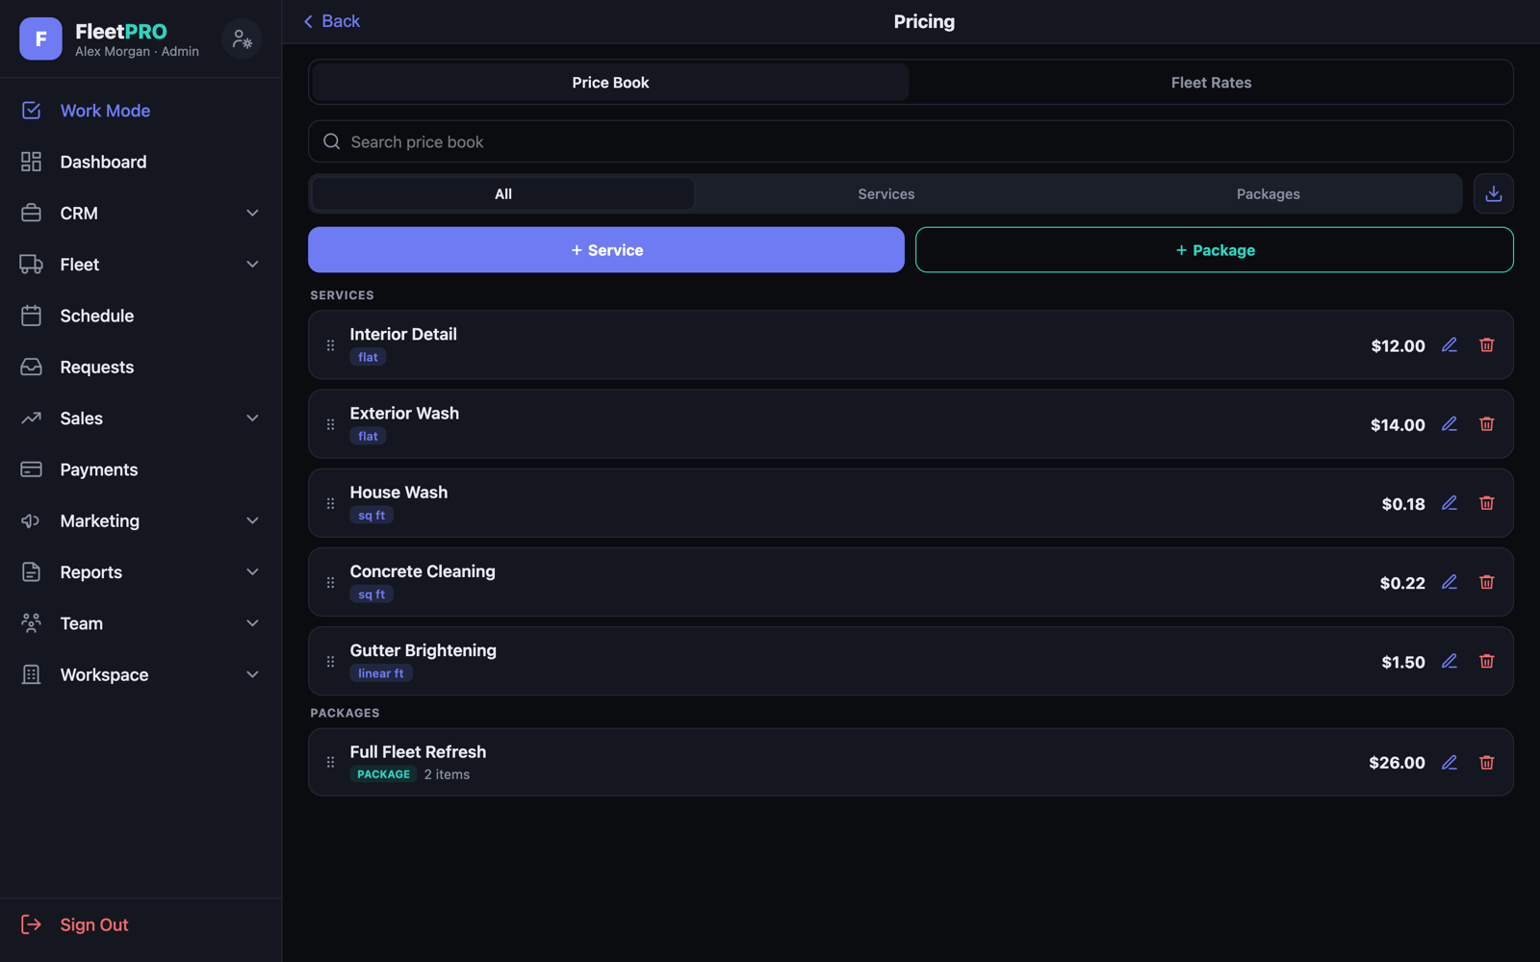Screen dimensions: 1540x962
Task: Delete the Concrete Cleaning service
Action: pos(1487,582)
